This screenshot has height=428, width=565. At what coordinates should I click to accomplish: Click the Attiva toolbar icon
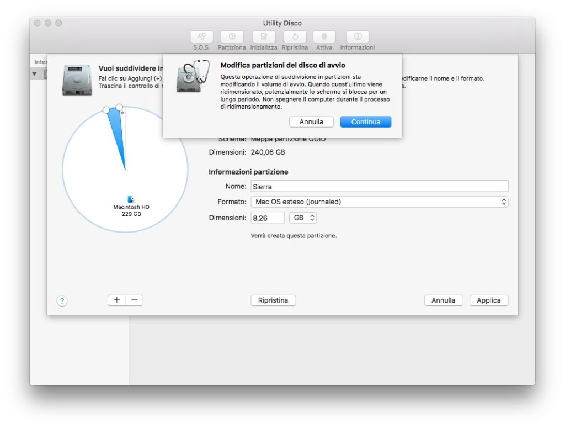pos(324,36)
